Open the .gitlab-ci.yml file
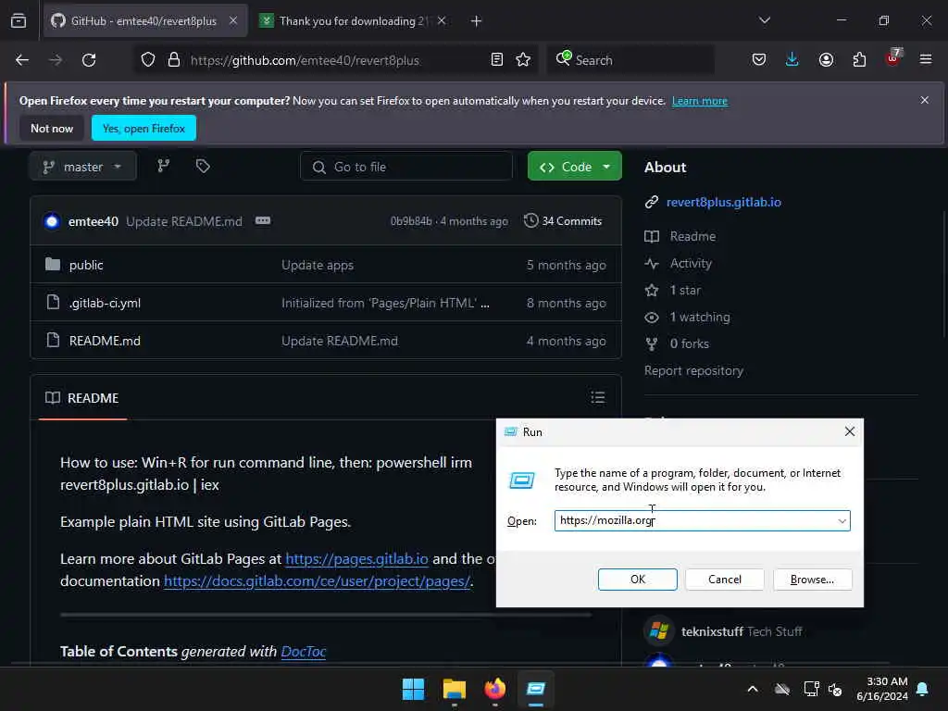 [x=105, y=303]
